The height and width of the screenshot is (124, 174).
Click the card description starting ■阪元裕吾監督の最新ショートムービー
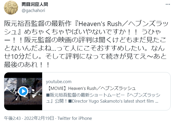103,98
